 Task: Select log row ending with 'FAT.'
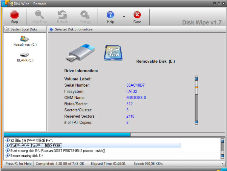[x=93, y=140]
